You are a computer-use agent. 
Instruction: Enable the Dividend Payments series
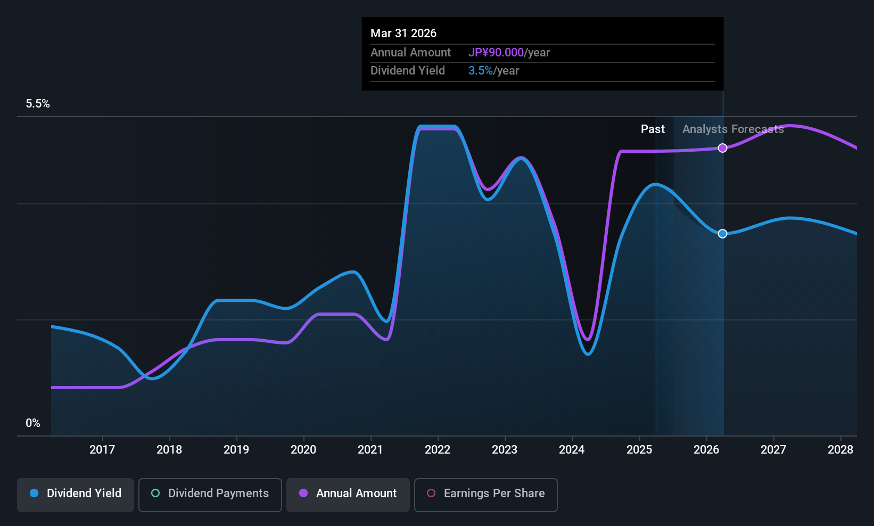click(210, 495)
